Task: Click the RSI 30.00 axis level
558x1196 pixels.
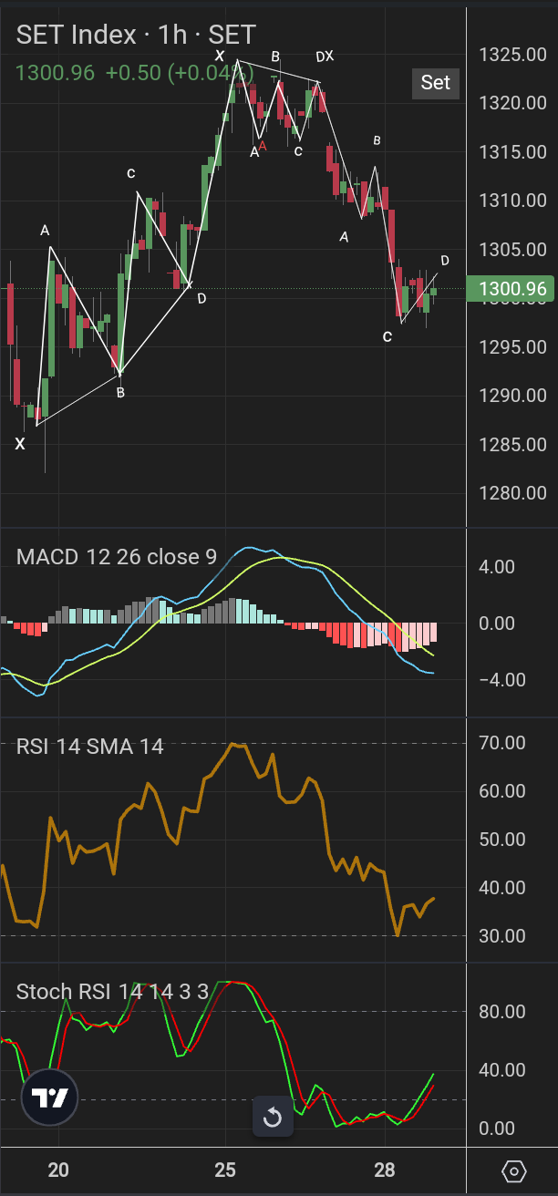Action: pyautogui.click(x=504, y=936)
